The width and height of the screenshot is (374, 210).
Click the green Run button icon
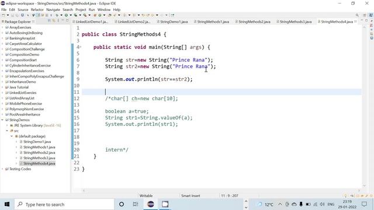point(66,15)
